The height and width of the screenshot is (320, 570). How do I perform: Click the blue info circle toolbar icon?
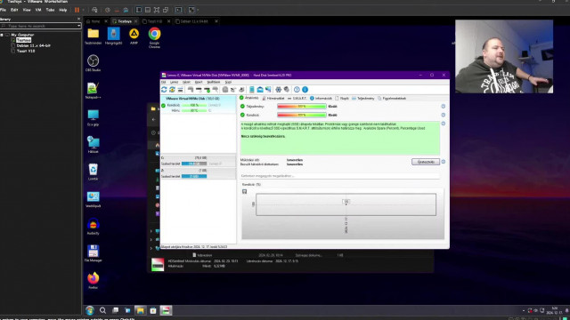305,90
